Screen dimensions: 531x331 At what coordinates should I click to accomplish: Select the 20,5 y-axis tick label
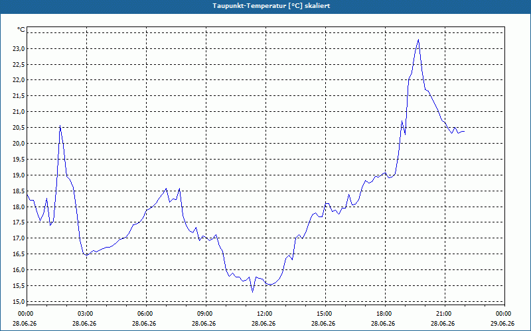tap(19, 127)
